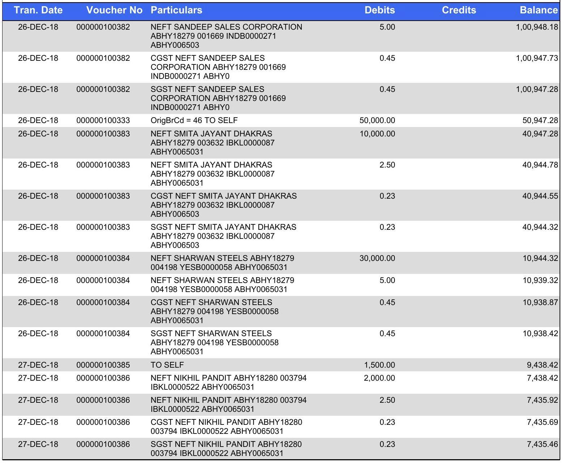The height and width of the screenshot is (465, 565).
Task: Click voucher number 000000100333
Action: point(103,121)
